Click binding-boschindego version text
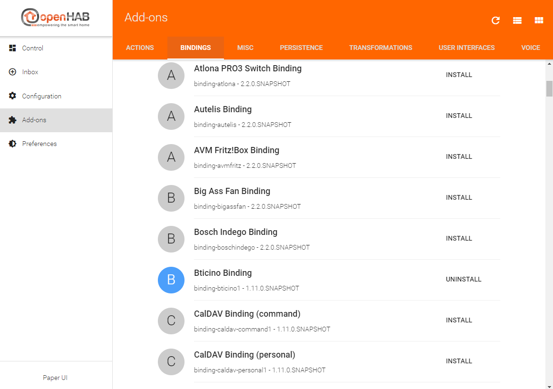Image resolution: width=553 pixels, height=389 pixels. click(252, 248)
